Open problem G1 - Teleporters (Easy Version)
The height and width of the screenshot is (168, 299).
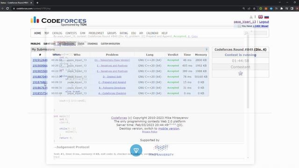pos(112,60)
